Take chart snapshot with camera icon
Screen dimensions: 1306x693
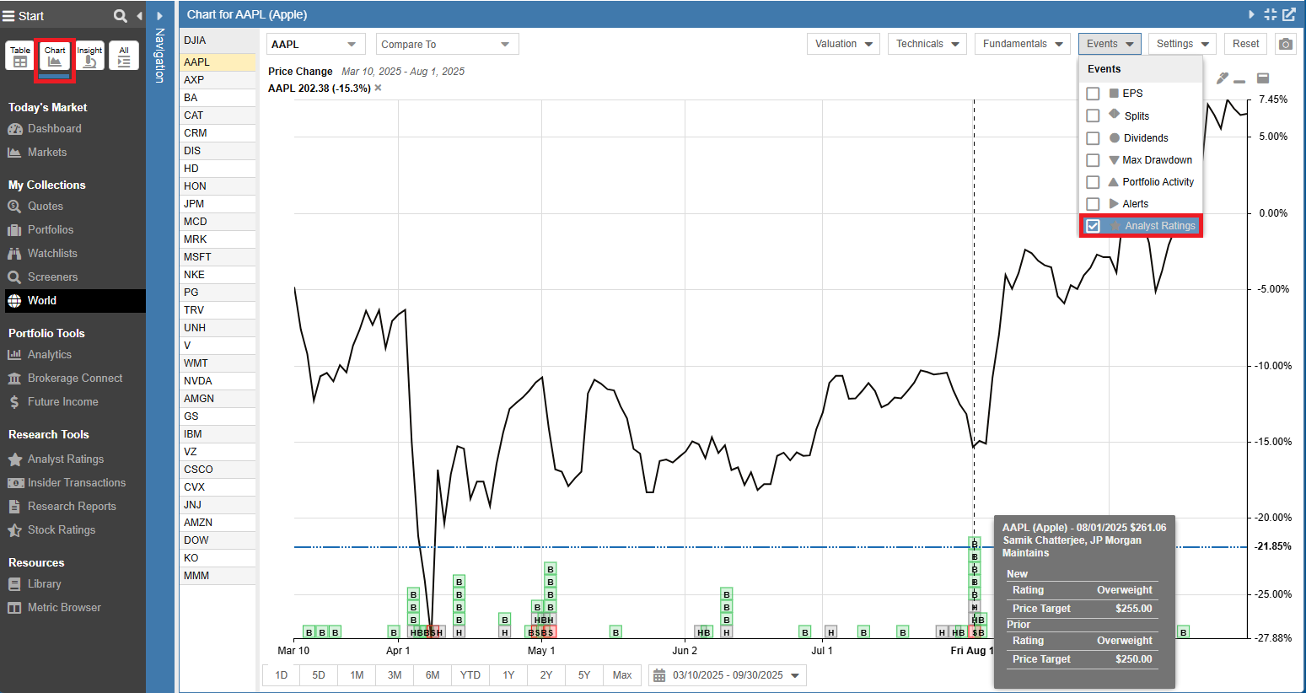pyautogui.click(x=1285, y=44)
